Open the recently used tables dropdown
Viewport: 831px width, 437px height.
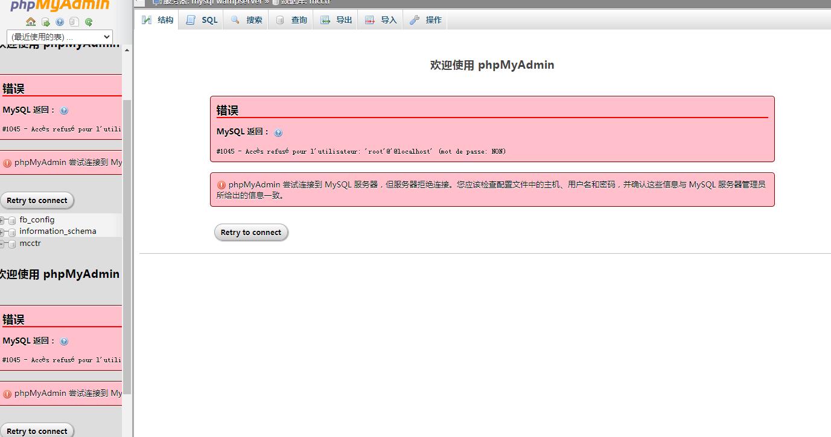tap(60, 37)
